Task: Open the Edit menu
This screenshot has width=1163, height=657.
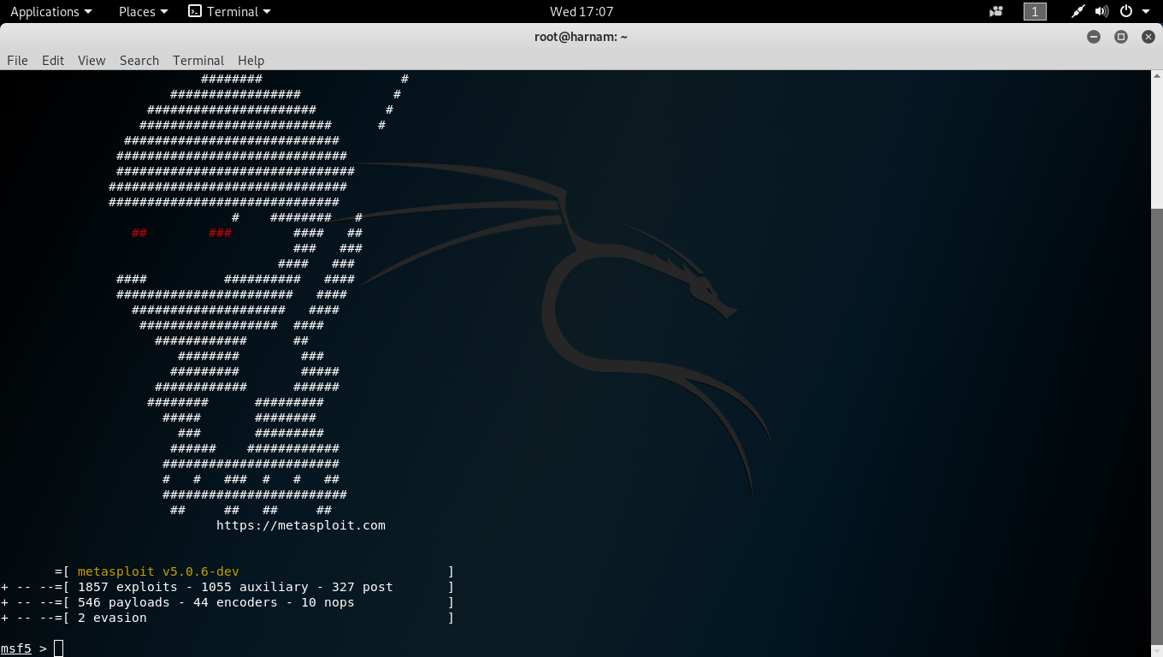Action: tap(53, 61)
